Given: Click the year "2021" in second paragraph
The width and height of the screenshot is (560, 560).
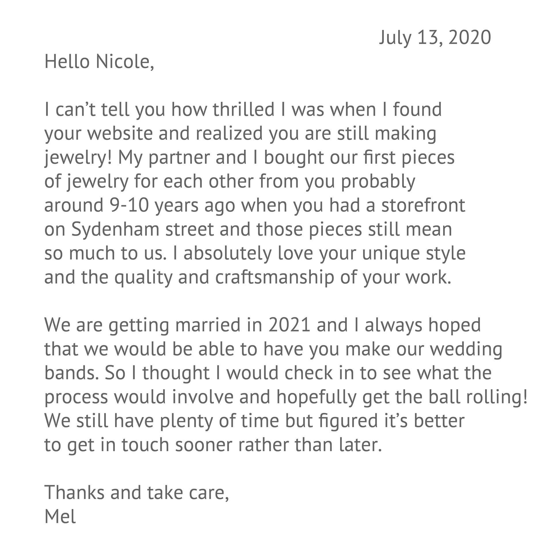Looking at the screenshot, I should point(289,325).
